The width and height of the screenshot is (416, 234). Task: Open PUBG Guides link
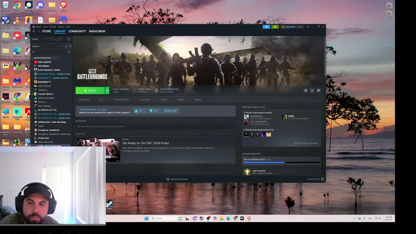(164, 99)
